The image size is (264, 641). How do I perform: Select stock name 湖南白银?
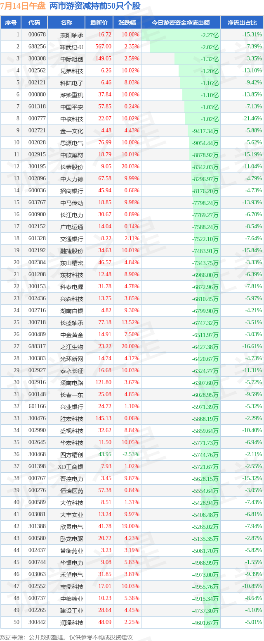tap(72, 311)
